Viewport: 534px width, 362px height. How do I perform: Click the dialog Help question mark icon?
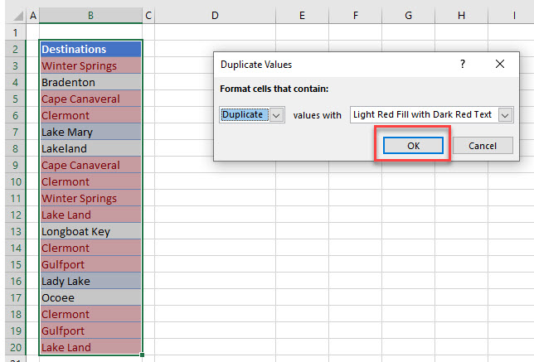463,64
